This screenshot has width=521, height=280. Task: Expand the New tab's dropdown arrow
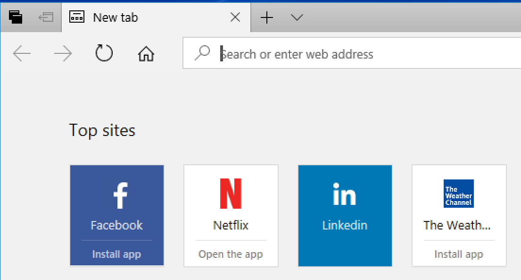(x=297, y=17)
